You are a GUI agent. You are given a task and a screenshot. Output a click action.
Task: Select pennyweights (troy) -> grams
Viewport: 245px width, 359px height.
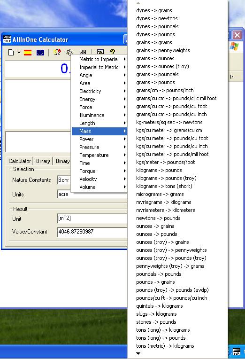[177, 266]
